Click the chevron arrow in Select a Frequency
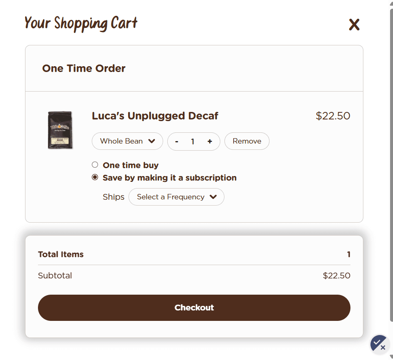This screenshot has width=393, height=360. 213,197
